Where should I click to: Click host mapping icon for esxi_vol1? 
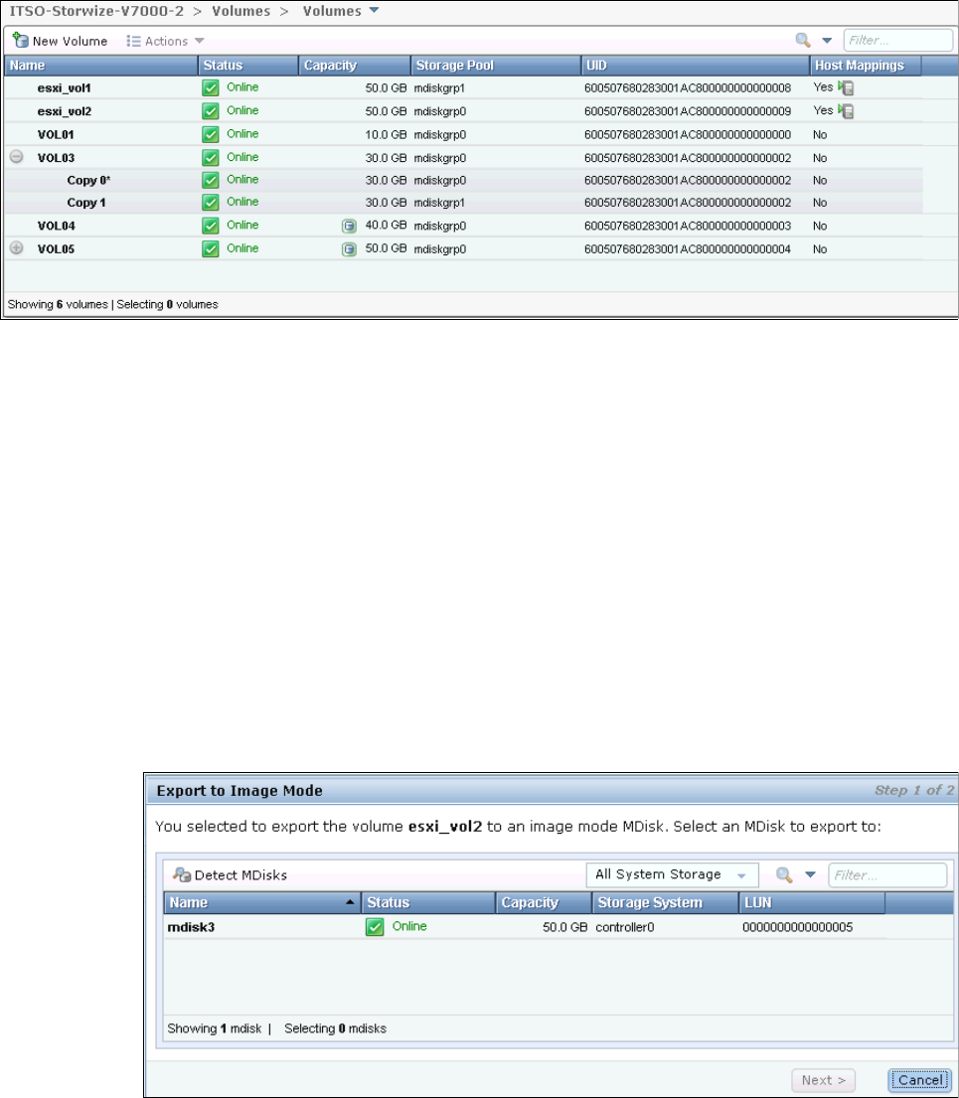pos(847,87)
